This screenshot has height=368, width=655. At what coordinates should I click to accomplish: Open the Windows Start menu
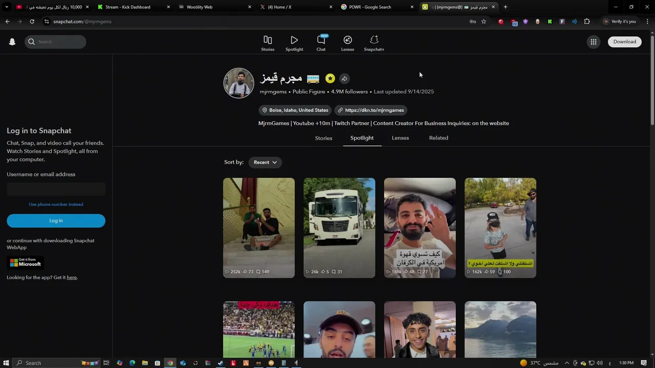tap(6, 363)
